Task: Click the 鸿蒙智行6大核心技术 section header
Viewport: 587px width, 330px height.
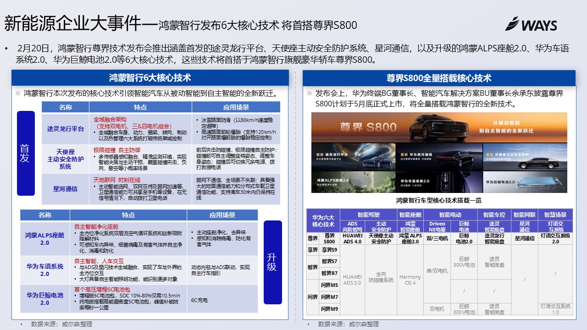Action: (150, 77)
